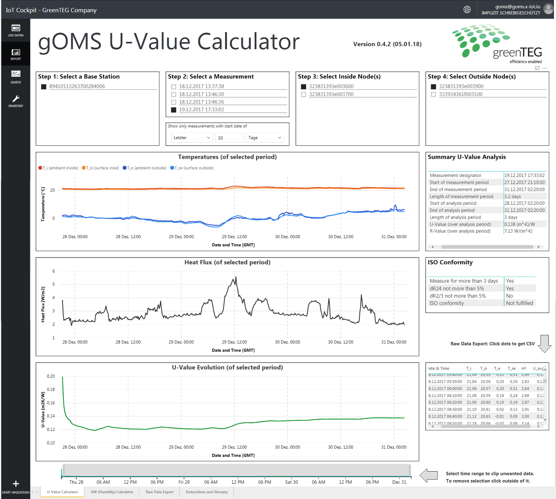This screenshot has height=499, width=556.
Task: Click the globe language icon
Action: [467, 9]
